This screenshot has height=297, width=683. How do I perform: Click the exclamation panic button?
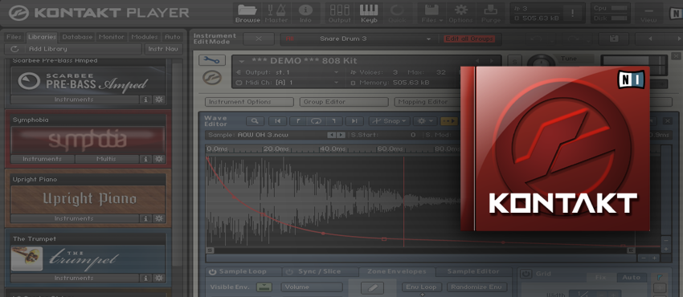click(572, 13)
